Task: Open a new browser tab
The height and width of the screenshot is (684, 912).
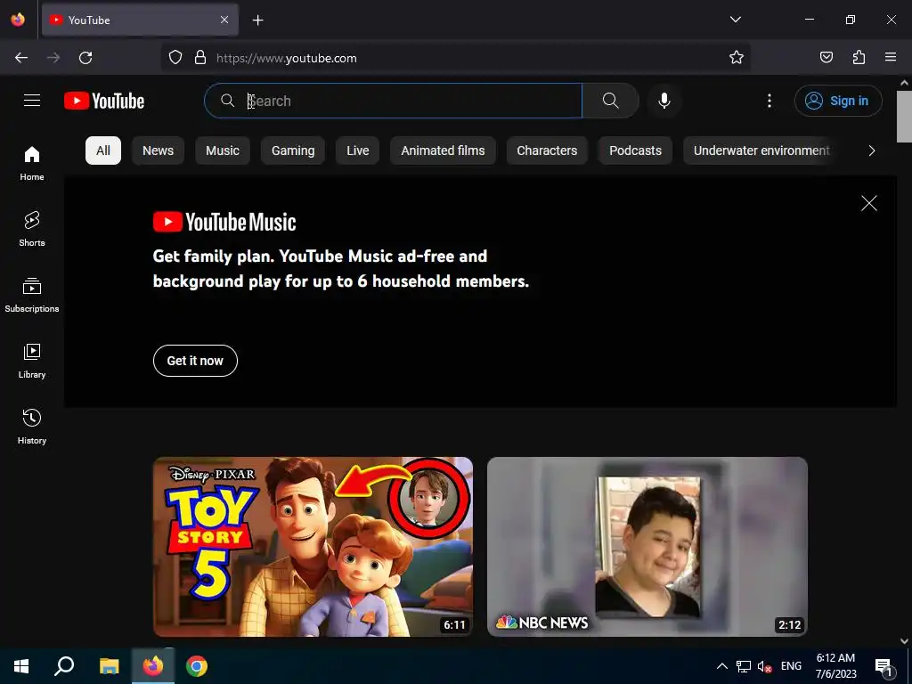Action: tap(257, 20)
